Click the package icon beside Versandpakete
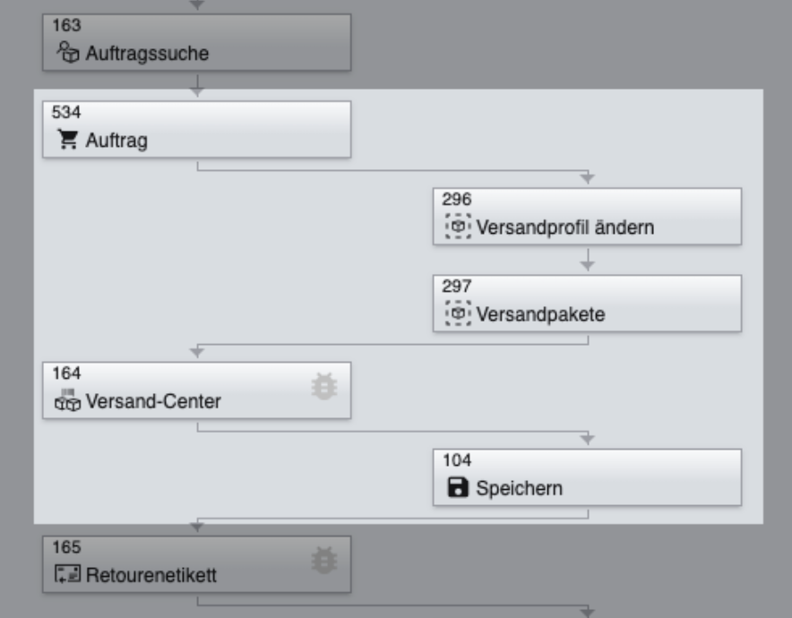Image resolution: width=792 pixels, height=618 pixels. [x=458, y=313]
